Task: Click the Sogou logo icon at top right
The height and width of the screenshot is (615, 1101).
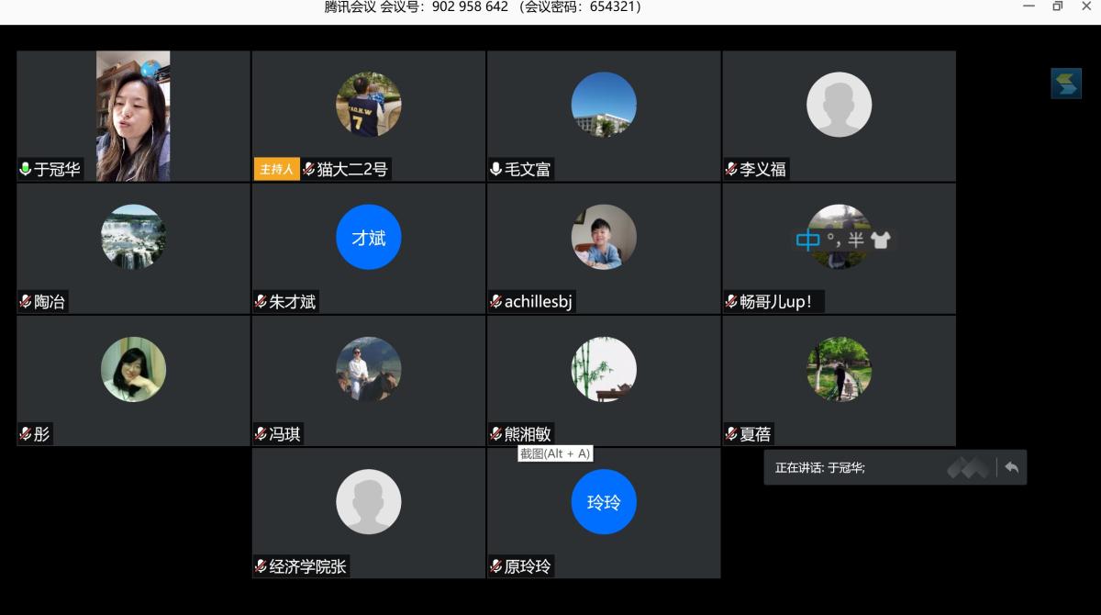Action: [x=1065, y=84]
